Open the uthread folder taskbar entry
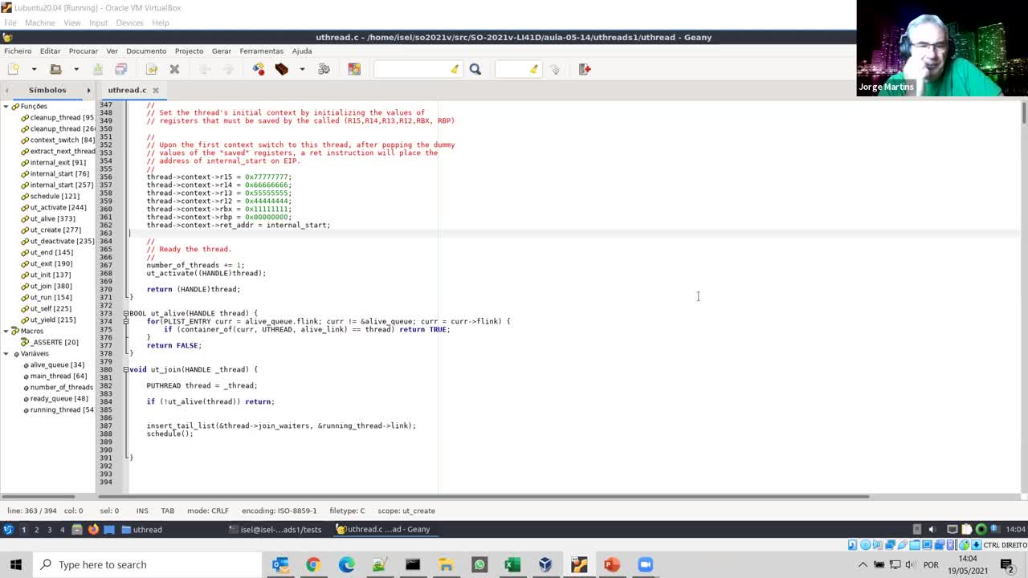 tap(142, 529)
